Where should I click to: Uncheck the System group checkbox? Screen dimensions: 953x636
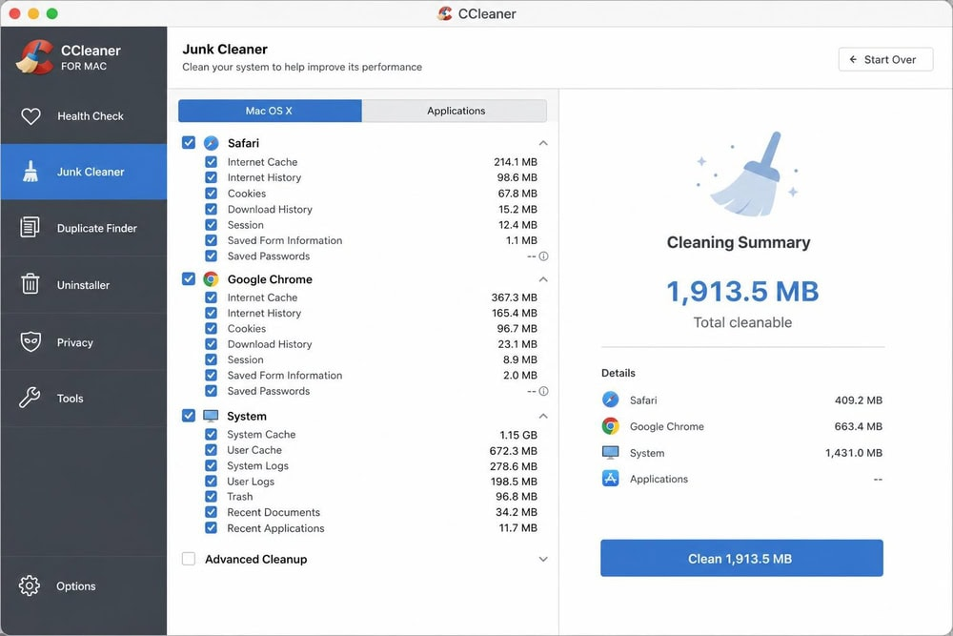pos(189,416)
